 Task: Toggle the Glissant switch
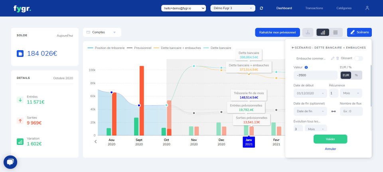359,59
